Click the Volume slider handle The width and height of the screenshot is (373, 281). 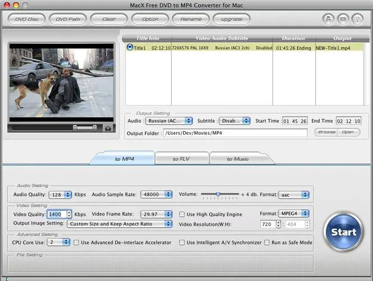218,194
